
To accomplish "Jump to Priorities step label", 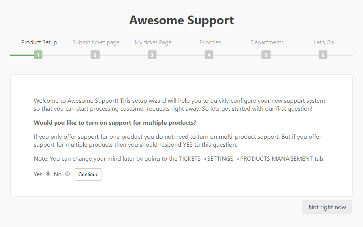I will click(210, 42).
